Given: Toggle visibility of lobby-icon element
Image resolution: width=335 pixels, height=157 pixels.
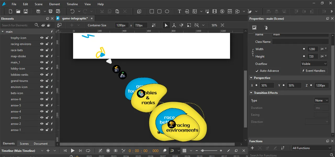Looking at the screenshot, I should pyautogui.click(x=42, y=68).
